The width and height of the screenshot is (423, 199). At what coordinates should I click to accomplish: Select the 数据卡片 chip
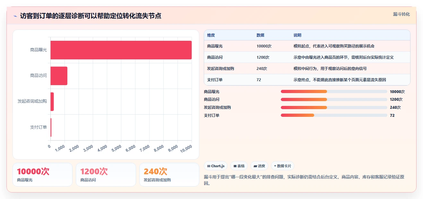(282, 166)
